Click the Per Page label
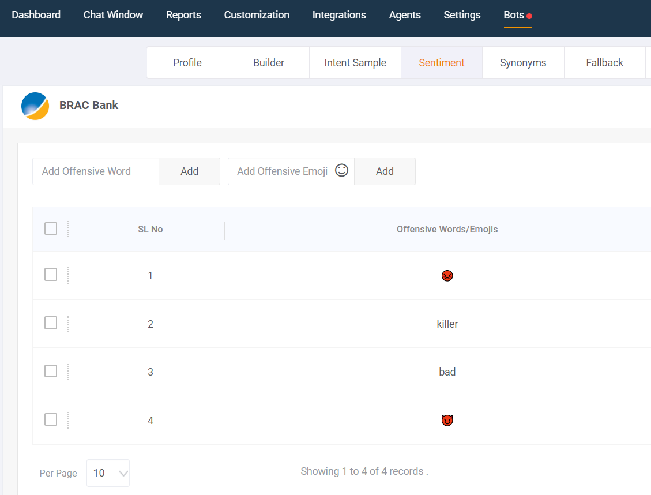Viewport: 651px width, 495px height. tap(58, 473)
